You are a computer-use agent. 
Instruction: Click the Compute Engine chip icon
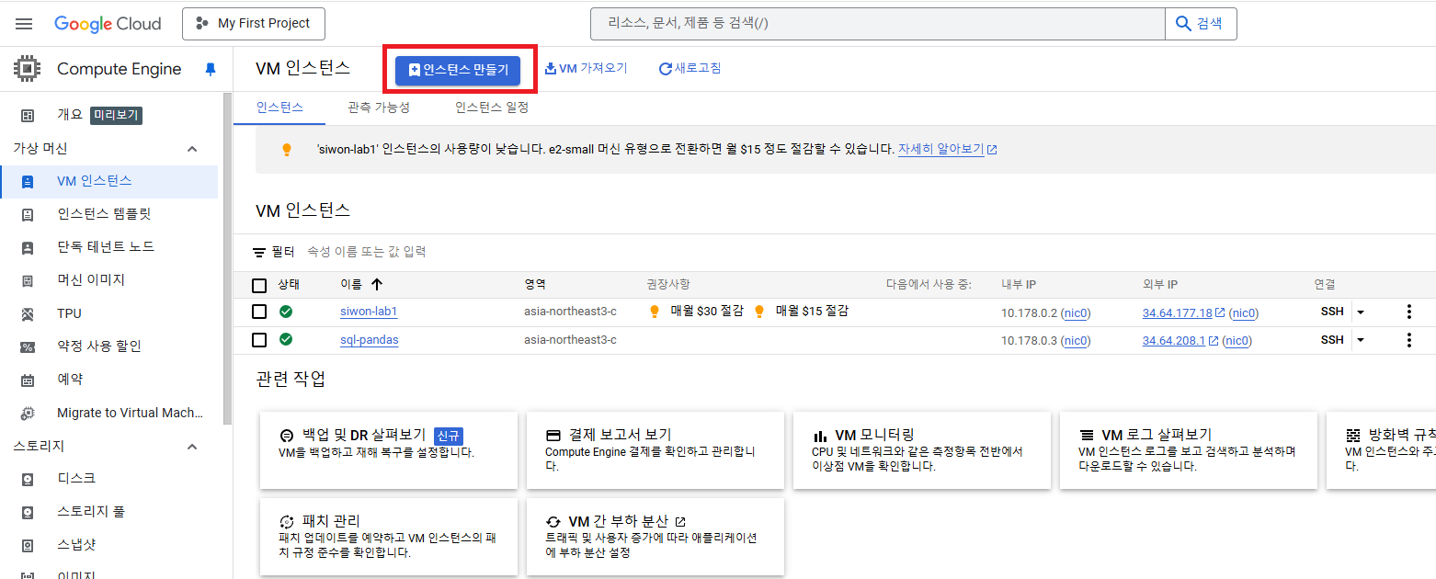(x=28, y=69)
